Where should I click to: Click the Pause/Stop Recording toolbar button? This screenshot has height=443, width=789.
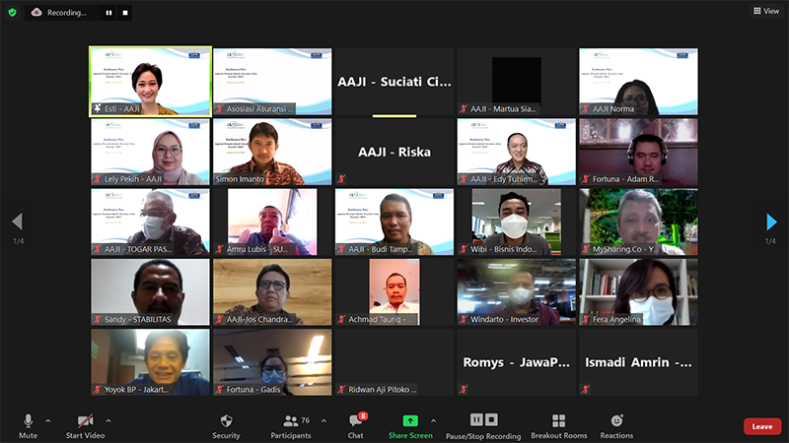coord(483,426)
